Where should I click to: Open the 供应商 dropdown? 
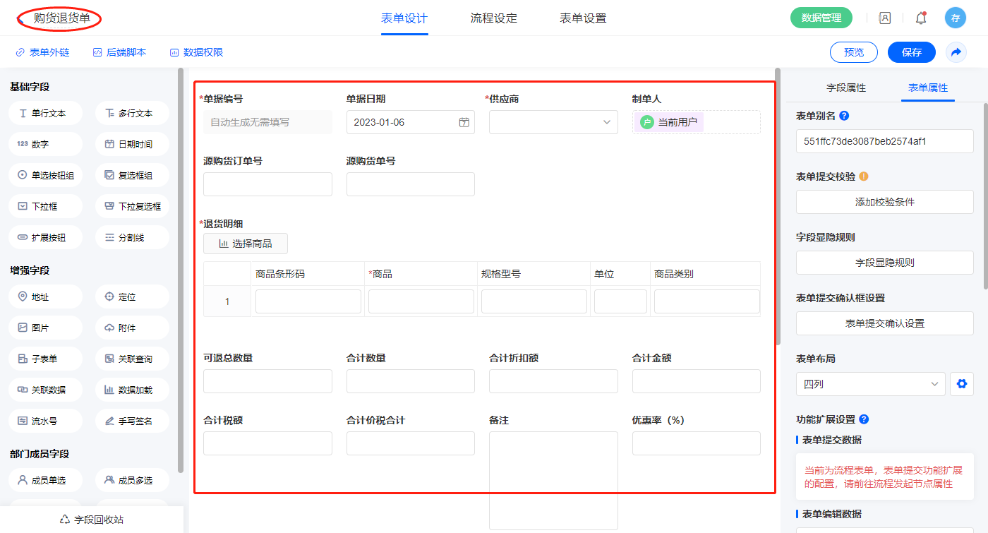[553, 122]
